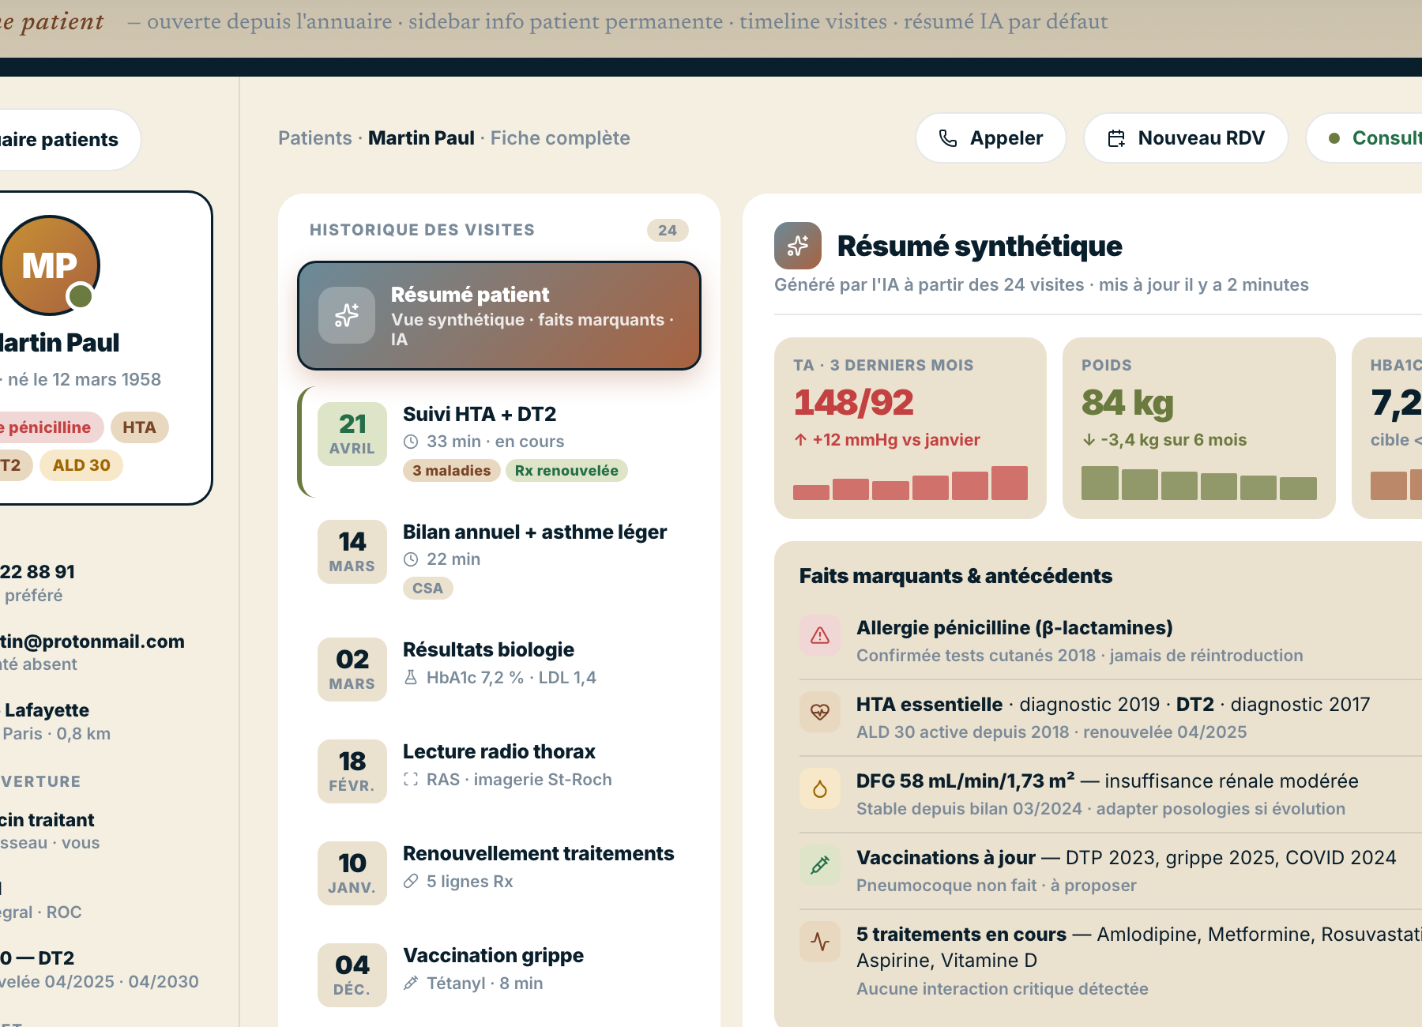Click the flask icon beside HbA1c 7,2 %

411,677
